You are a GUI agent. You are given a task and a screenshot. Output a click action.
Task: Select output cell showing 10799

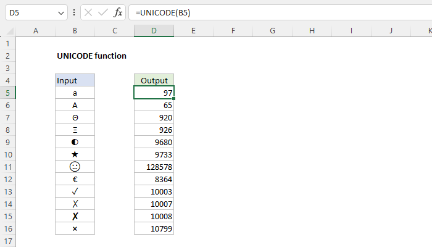(154, 228)
